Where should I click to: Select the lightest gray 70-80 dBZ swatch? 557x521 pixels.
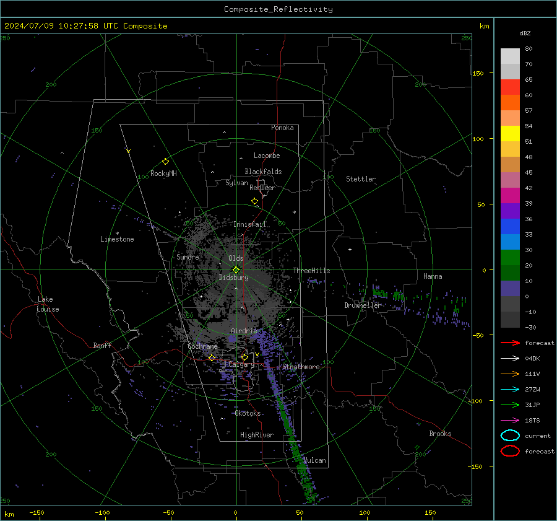(510, 56)
